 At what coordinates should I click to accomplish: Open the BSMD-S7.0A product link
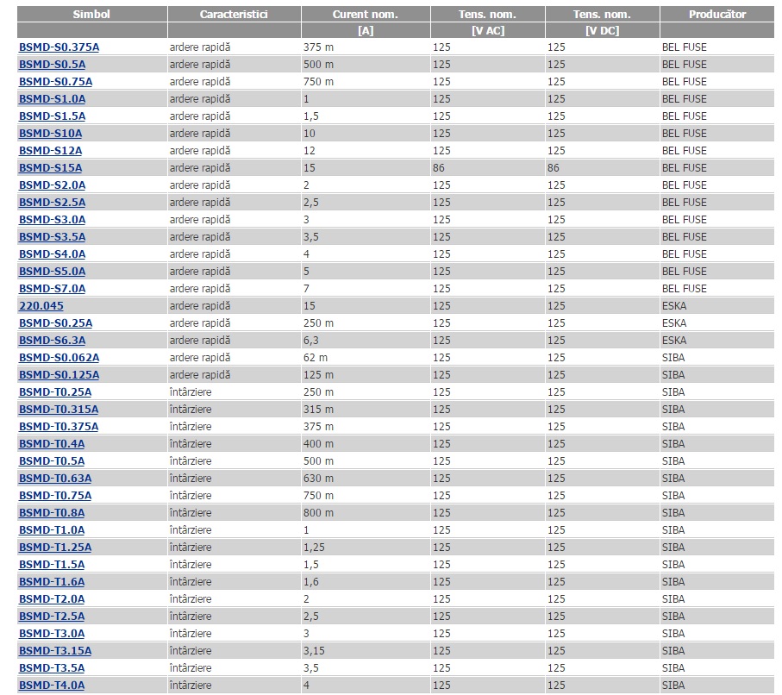tap(52, 288)
